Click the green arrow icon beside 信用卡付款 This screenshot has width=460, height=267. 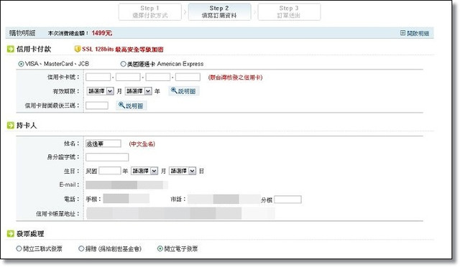11,49
